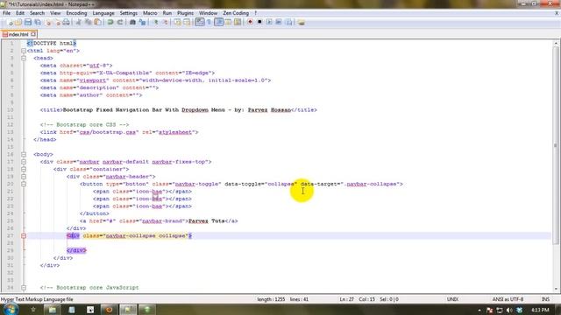This screenshot has width=561, height=315.
Task: Undo the last edit via toolbar
Action: click(x=110, y=22)
